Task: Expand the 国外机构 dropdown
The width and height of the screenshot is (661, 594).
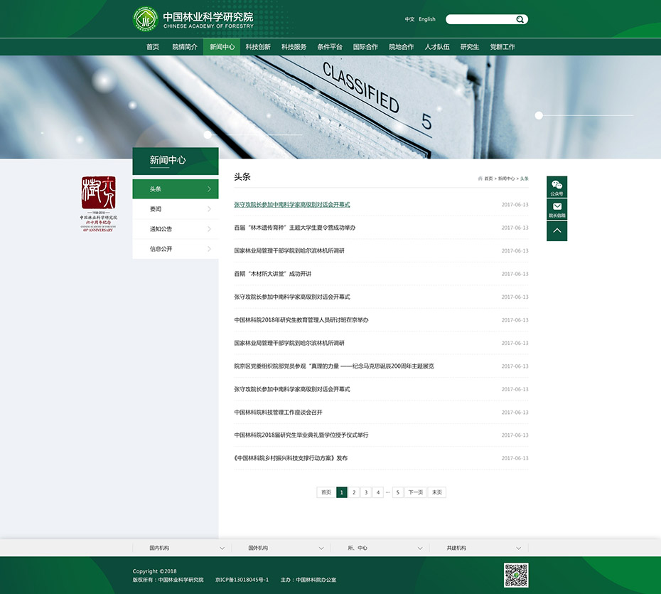Action: click(280, 548)
